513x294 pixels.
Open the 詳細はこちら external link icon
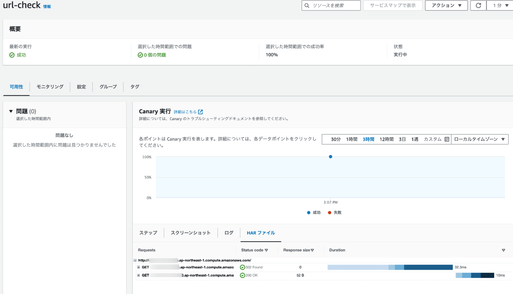pos(201,112)
